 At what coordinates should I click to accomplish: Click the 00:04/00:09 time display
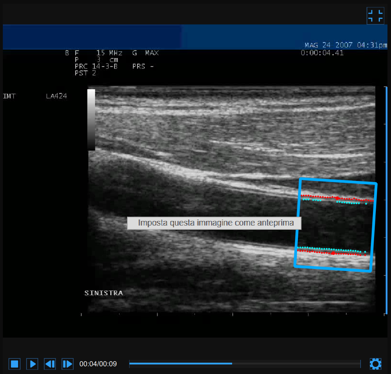(x=98, y=364)
